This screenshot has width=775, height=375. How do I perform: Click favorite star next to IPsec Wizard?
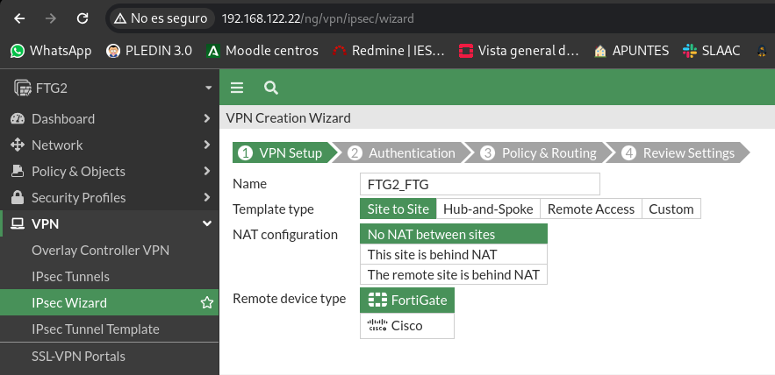pos(207,303)
